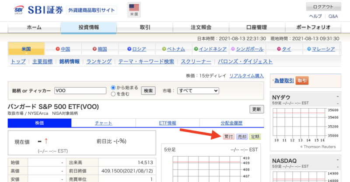Open テーマ・キーワード検索 link
This screenshot has width=350, height=182.
pos(146,62)
